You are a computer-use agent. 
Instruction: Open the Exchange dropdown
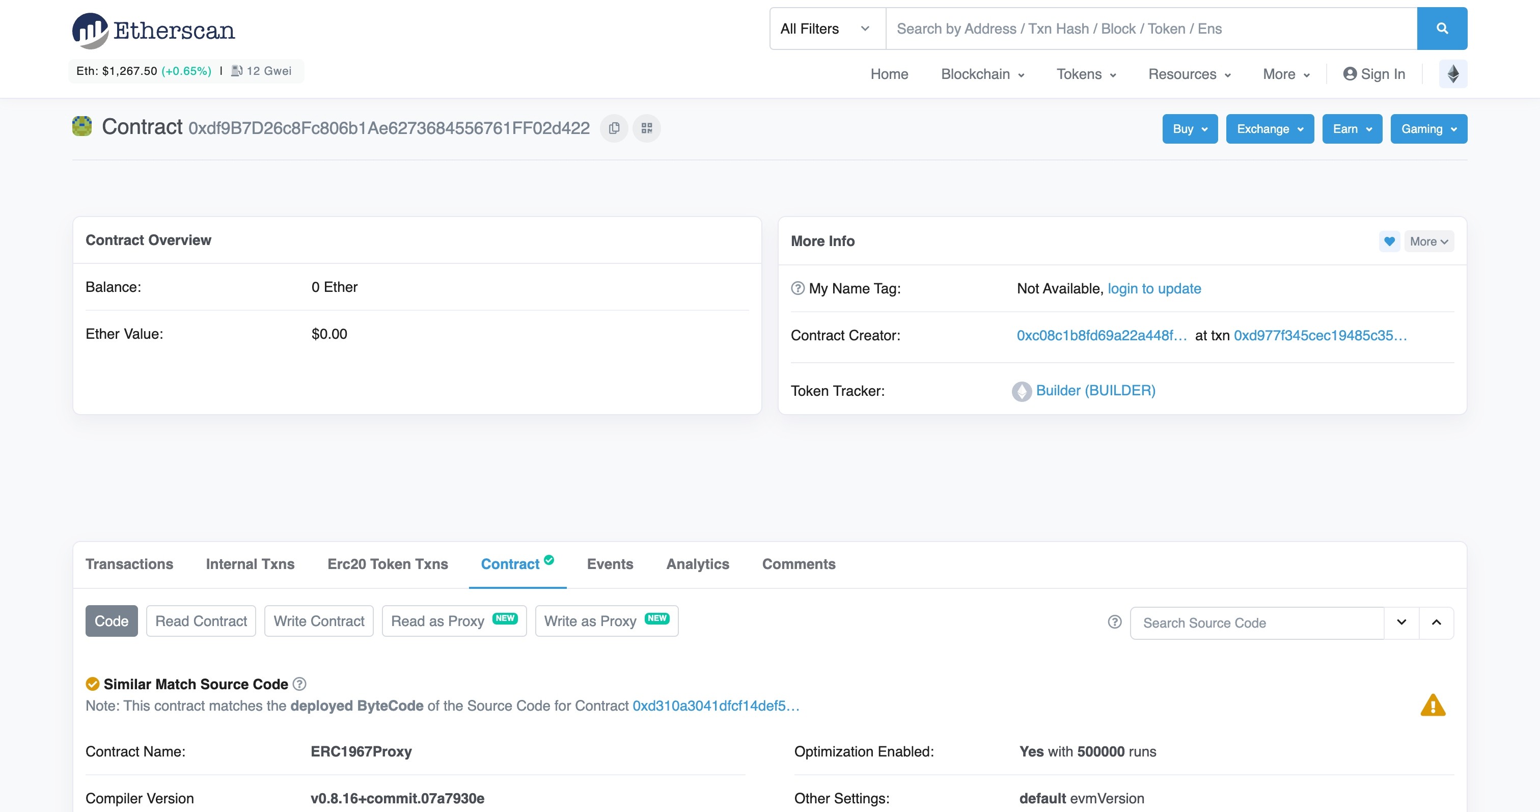click(x=1270, y=129)
